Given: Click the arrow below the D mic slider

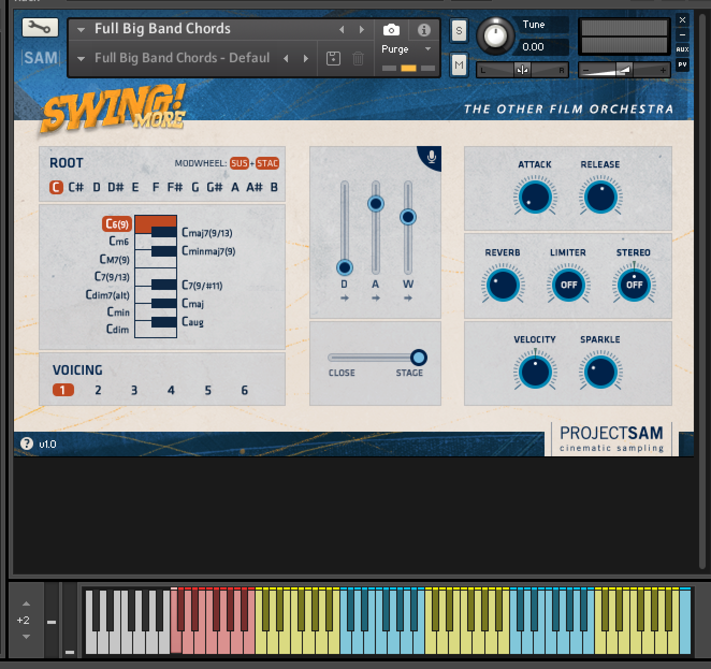Looking at the screenshot, I should (x=344, y=299).
